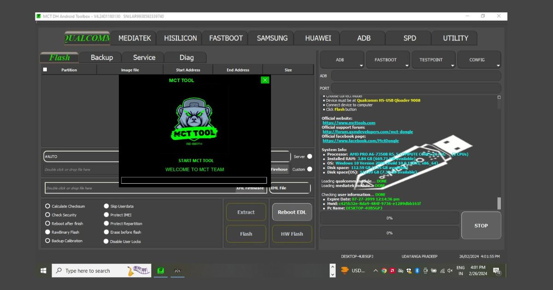This screenshot has width=553, height=290.
Task: Click the HW Flash button
Action: [x=292, y=234]
